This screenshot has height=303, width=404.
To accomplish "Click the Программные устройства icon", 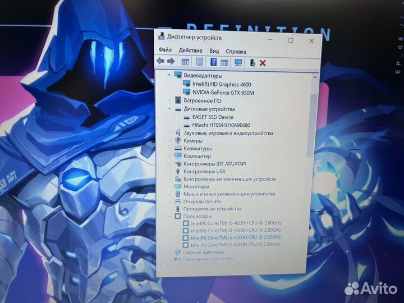I will [x=177, y=208].
